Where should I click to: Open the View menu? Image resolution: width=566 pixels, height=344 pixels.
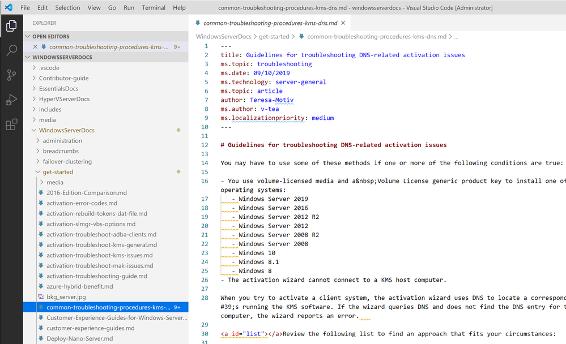pyautogui.click(x=94, y=7)
